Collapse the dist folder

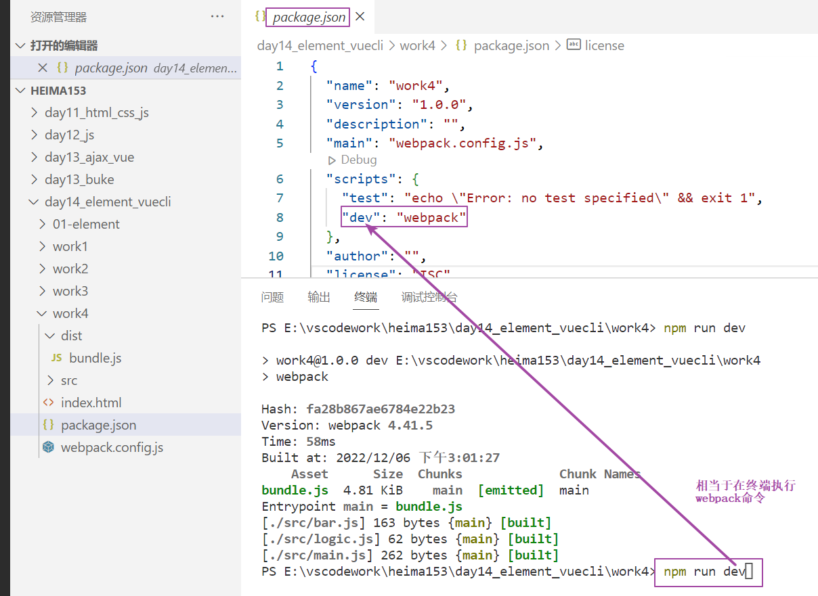[x=51, y=336]
